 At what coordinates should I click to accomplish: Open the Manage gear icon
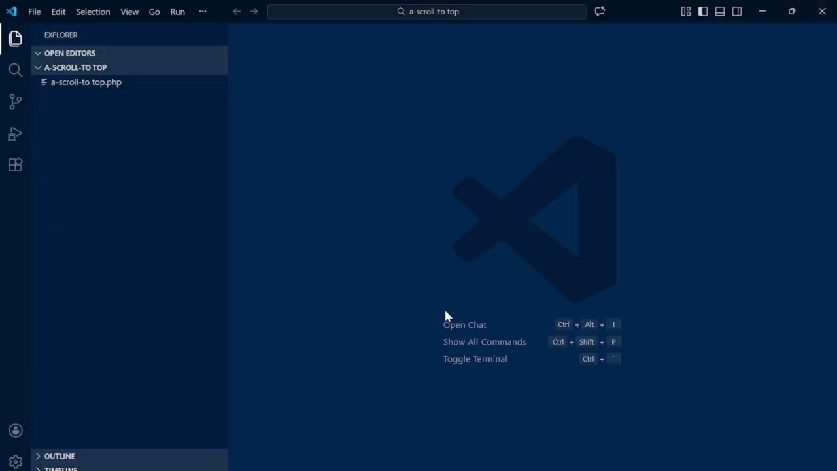(16, 462)
